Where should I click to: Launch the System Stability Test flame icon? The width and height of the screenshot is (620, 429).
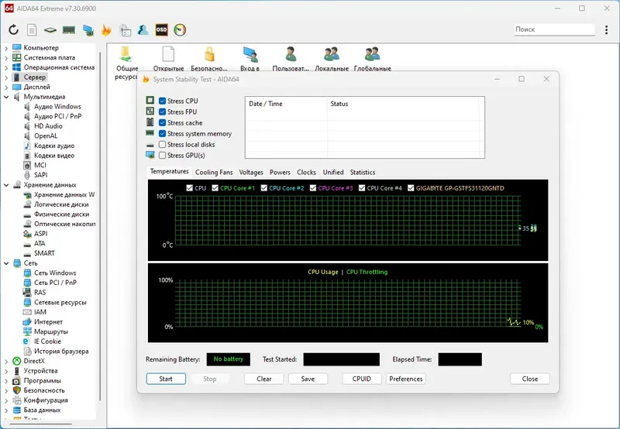tap(106, 30)
